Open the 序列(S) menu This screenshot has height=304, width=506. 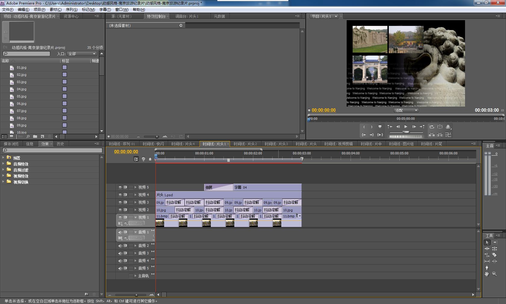point(72,10)
